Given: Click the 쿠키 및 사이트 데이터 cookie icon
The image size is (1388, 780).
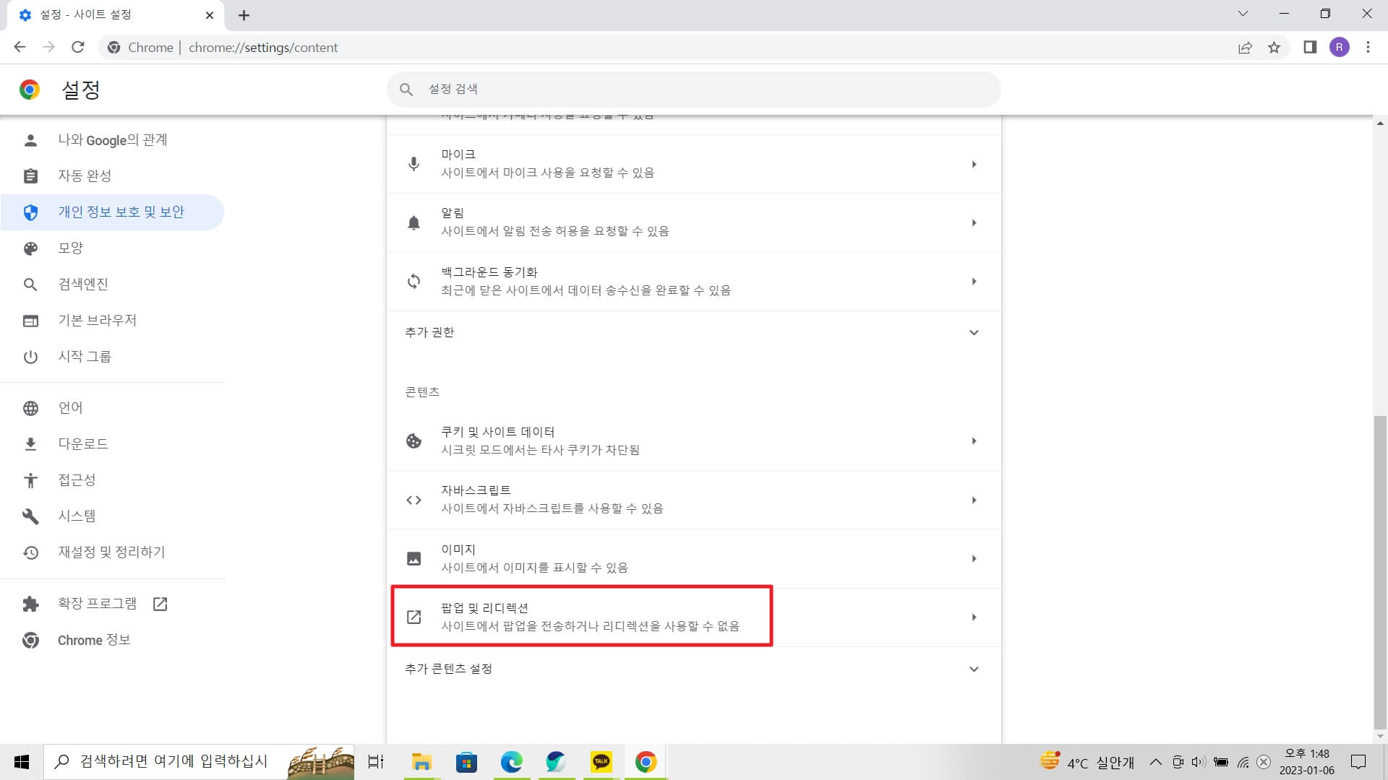Looking at the screenshot, I should tap(414, 440).
